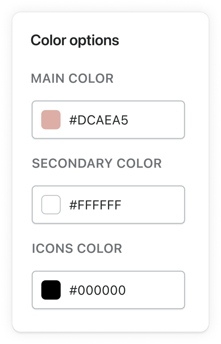This screenshot has height=344, width=221.
Task: Click the ICONS COLOR label
Action: pyautogui.click(x=77, y=249)
